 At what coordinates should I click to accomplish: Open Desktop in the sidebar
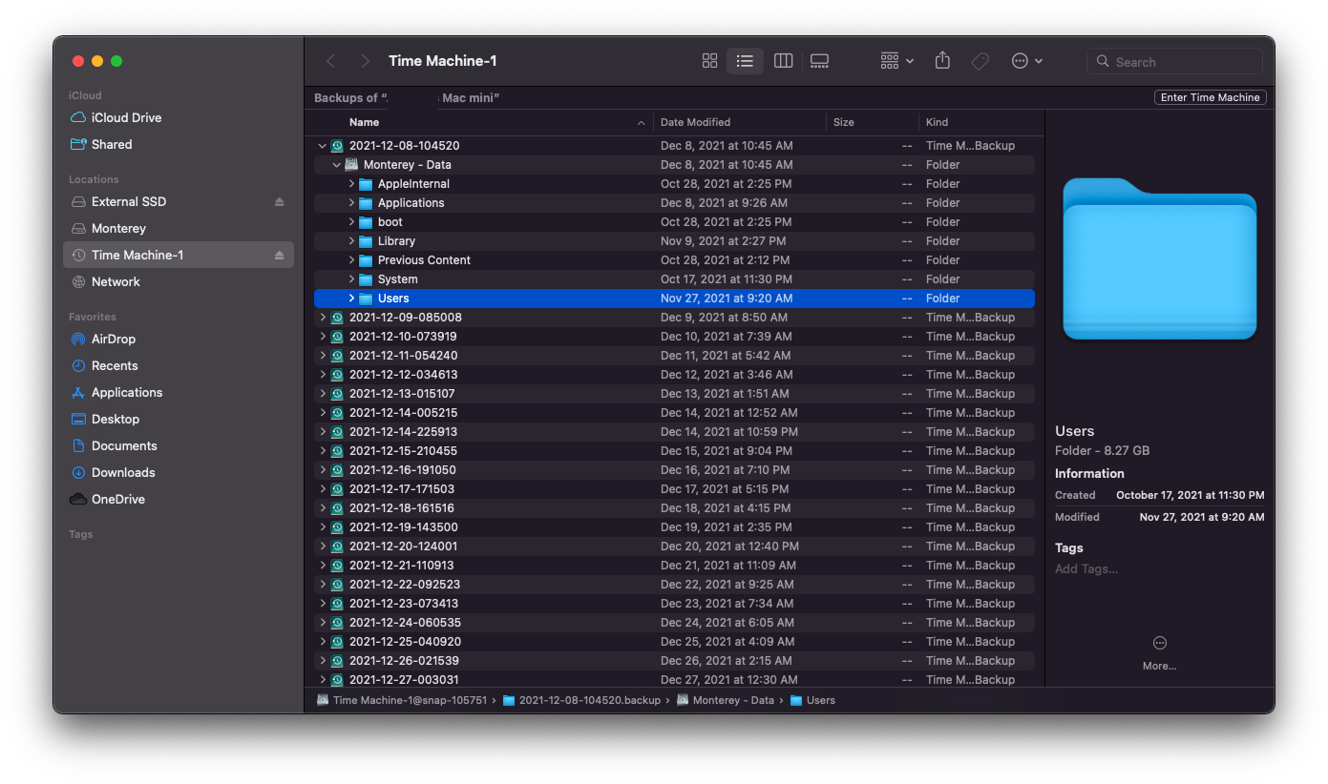[x=179, y=420]
